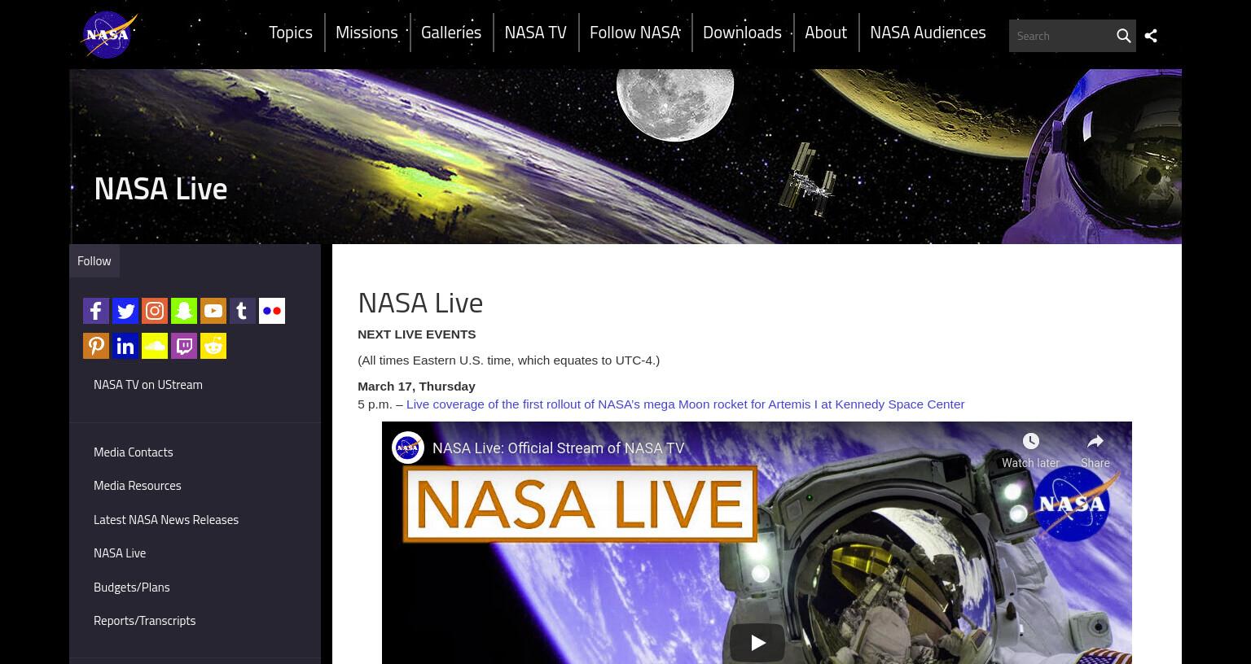
Task: Open the Topics menu
Action: click(291, 32)
